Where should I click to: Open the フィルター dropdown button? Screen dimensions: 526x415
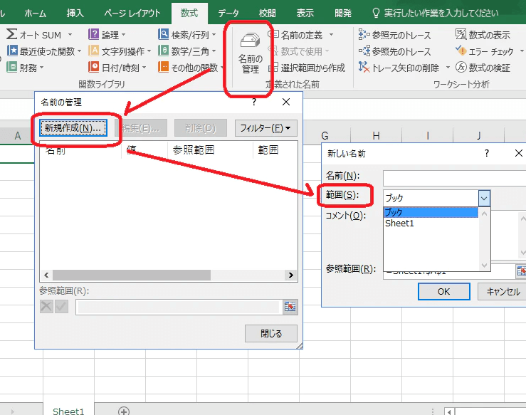[x=265, y=128]
